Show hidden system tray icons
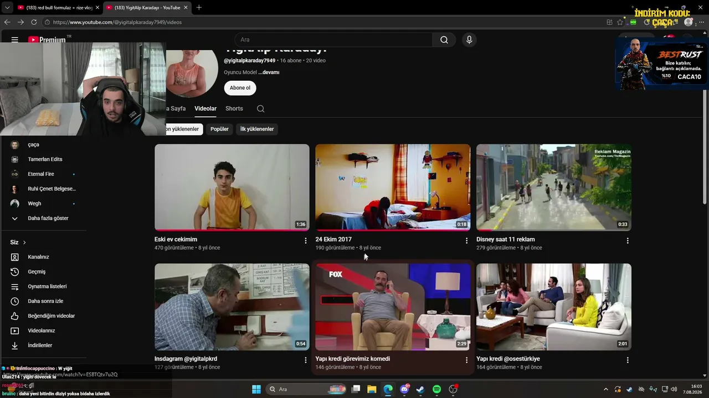 tap(605, 389)
